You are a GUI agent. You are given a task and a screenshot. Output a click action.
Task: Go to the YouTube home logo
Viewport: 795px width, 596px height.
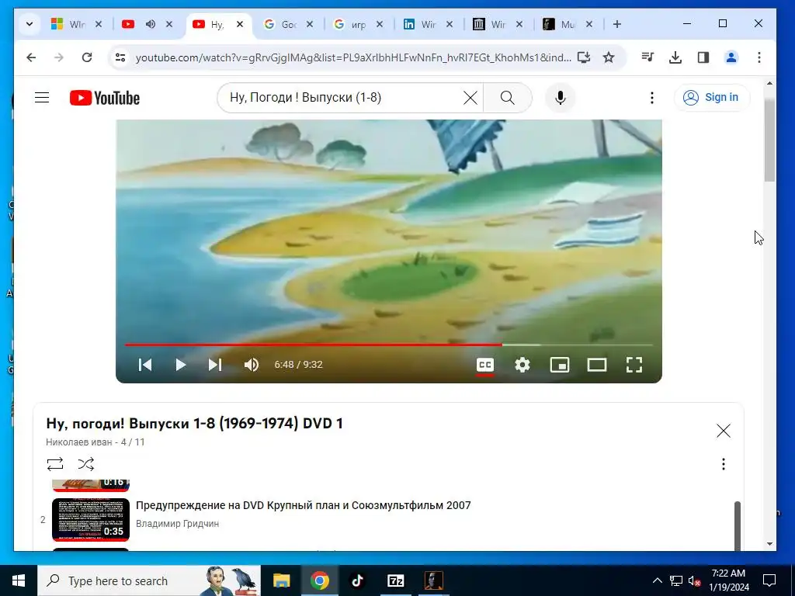click(x=105, y=98)
